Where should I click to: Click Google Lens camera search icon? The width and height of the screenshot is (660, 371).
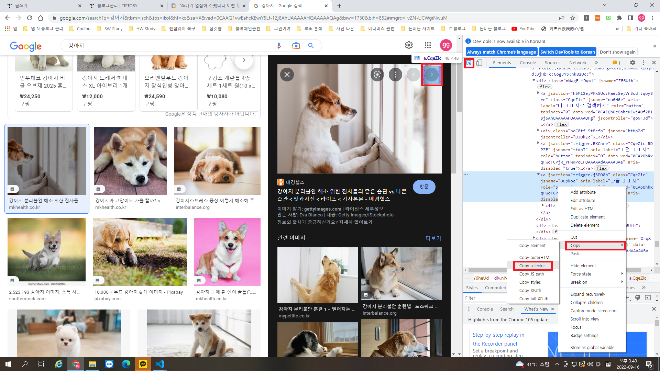(296, 46)
